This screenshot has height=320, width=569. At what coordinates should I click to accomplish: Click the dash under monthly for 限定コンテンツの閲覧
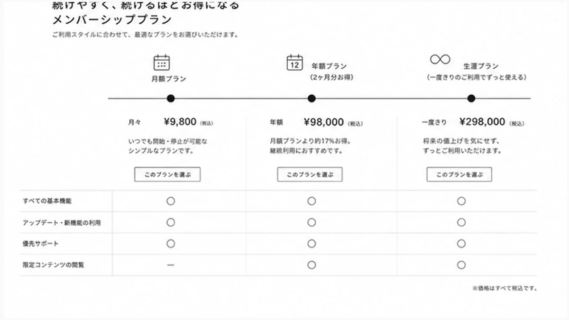click(x=171, y=265)
